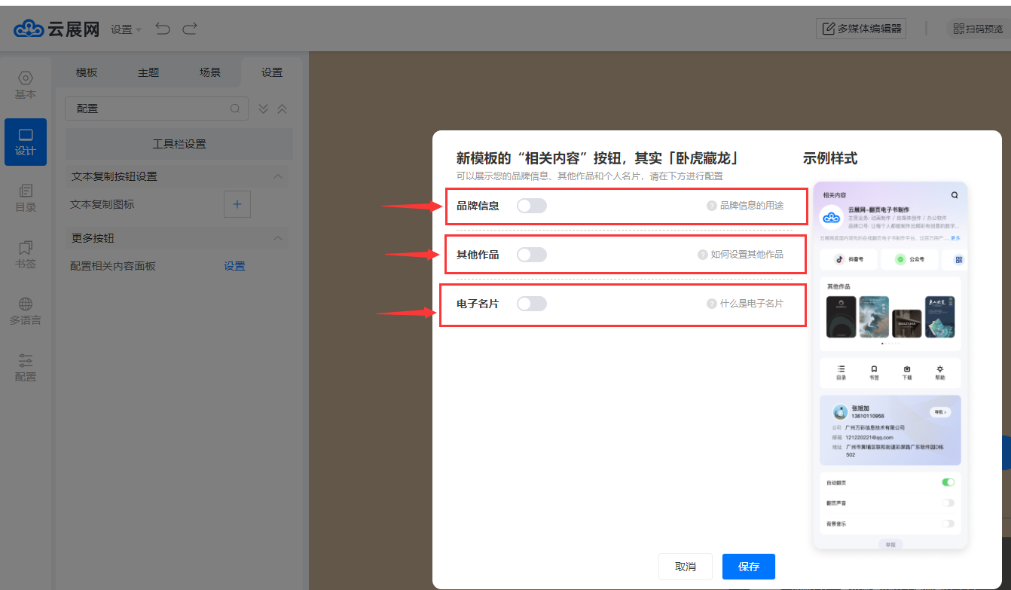Click the undo arrow icon

163,29
